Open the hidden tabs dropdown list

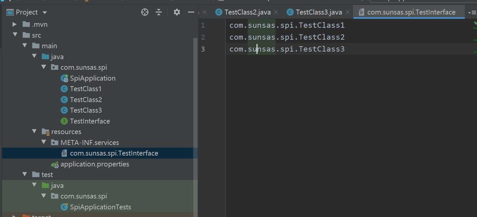[472, 13]
